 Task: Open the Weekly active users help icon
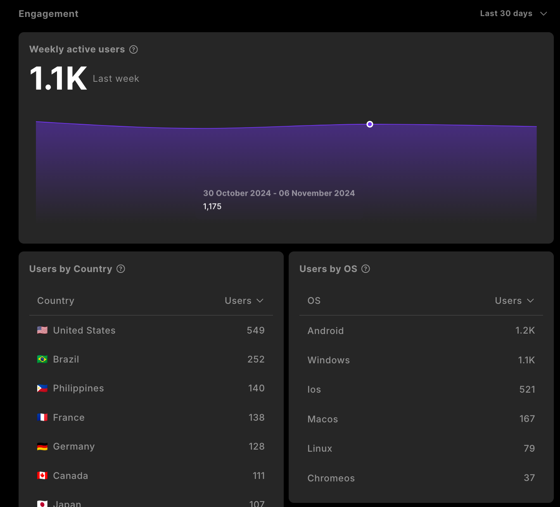click(133, 49)
